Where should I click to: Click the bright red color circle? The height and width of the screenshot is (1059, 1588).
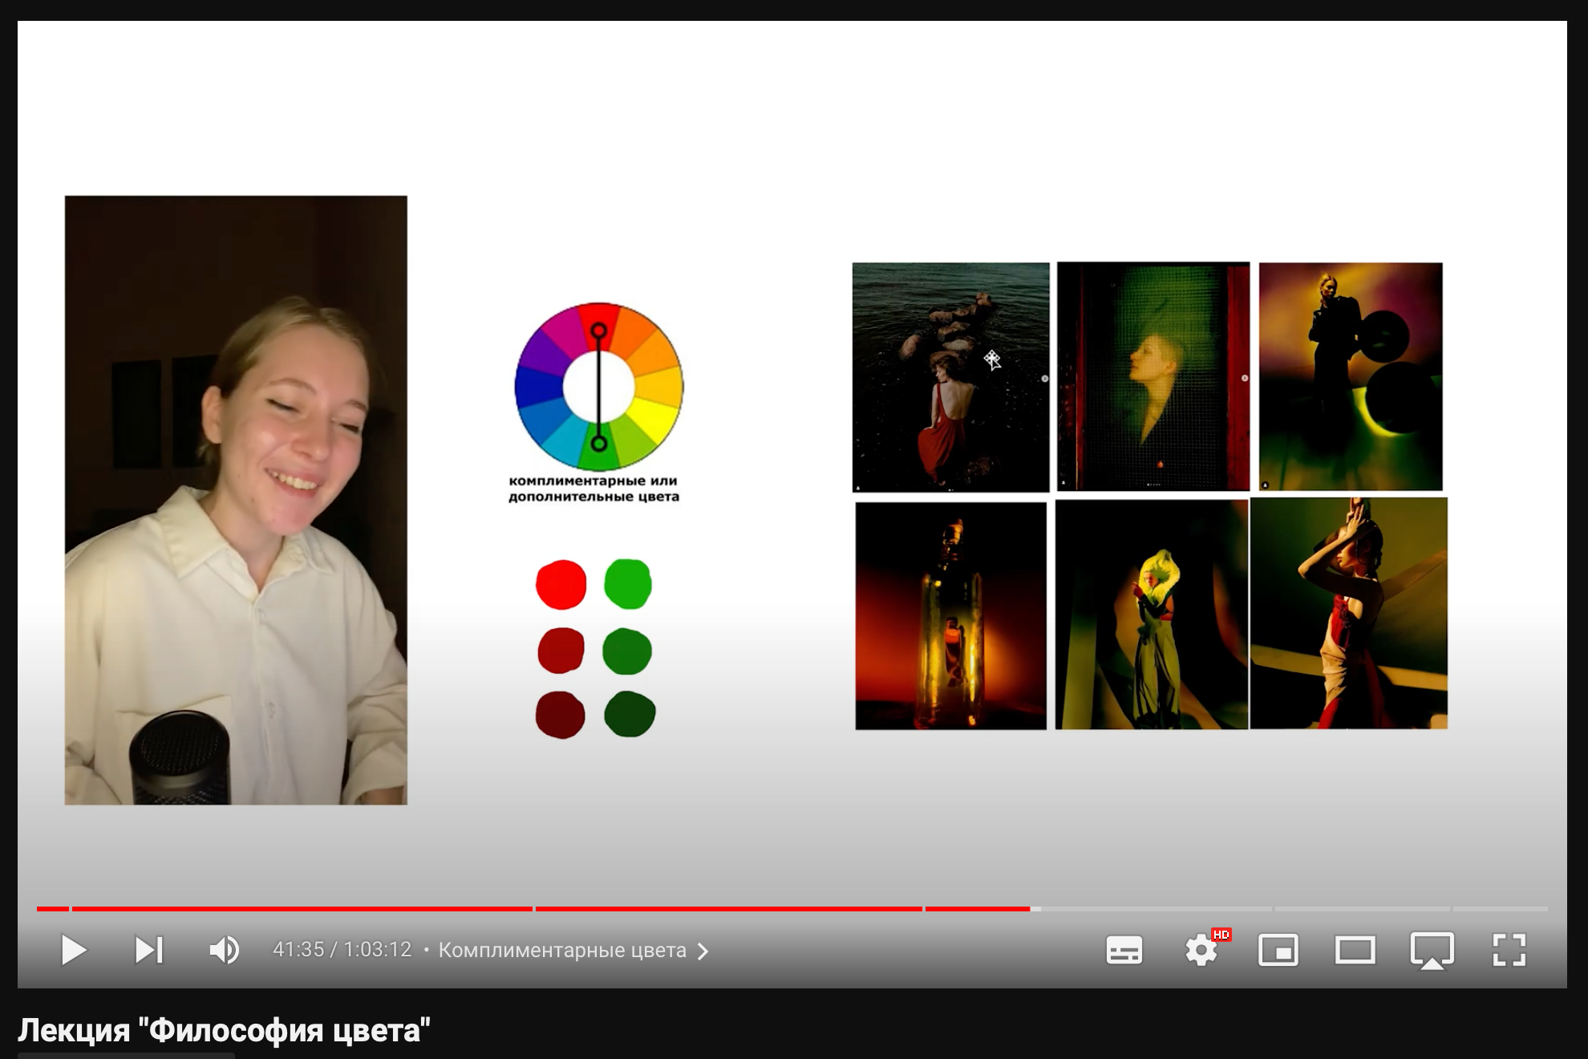[x=561, y=585]
